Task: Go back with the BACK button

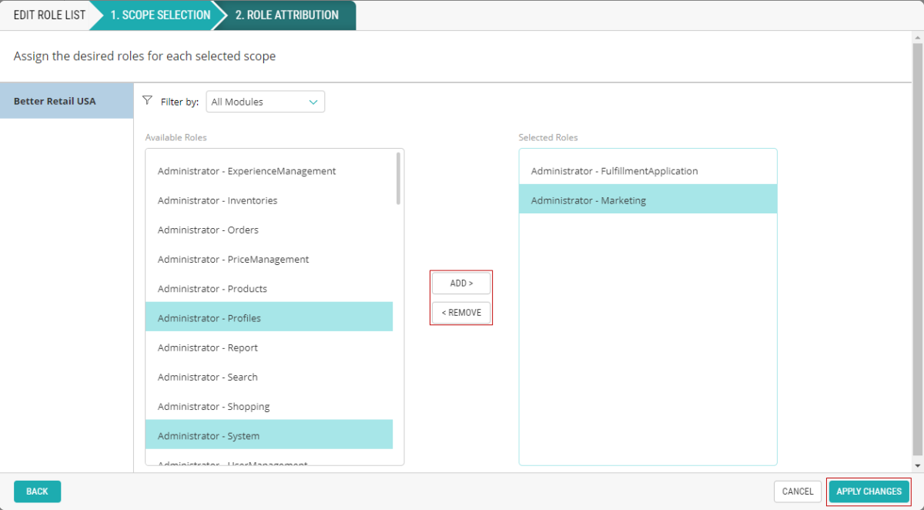Action: (37, 492)
